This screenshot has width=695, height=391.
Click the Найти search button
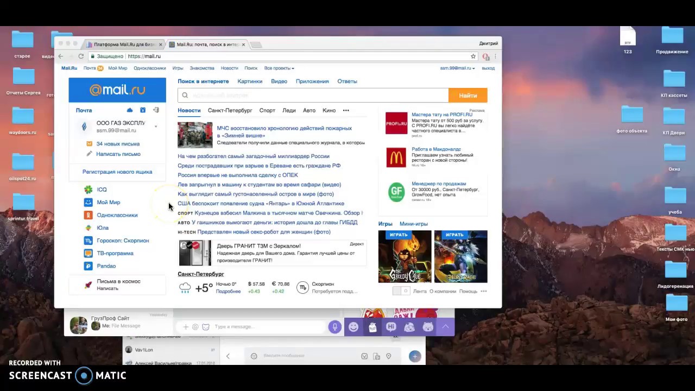pos(467,95)
